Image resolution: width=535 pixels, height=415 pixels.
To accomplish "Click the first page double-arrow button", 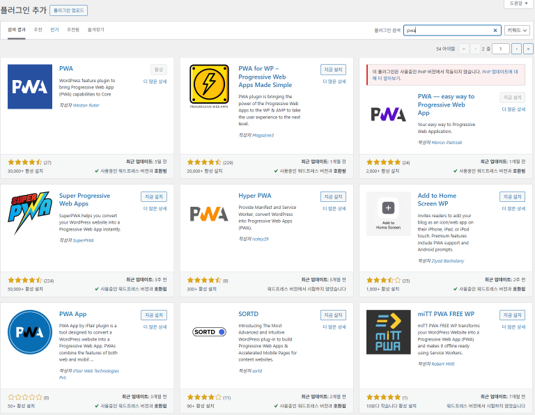I will [x=464, y=49].
